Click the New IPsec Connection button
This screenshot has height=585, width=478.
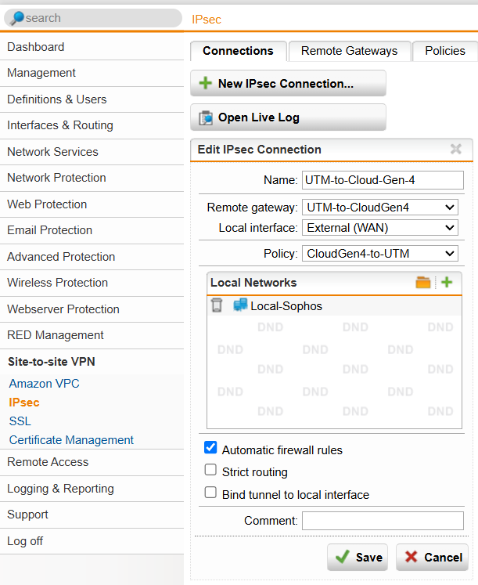pos(288,83)
